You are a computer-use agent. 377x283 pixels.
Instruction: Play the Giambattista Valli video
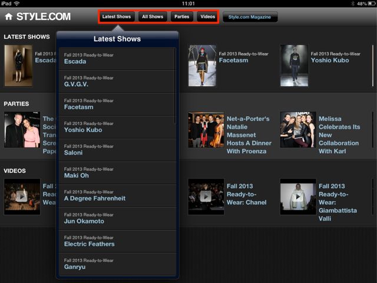(298, 196)
